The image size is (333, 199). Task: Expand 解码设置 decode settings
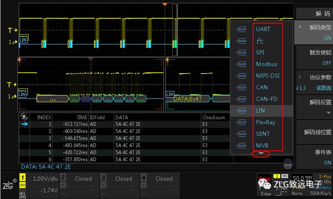point(315,107)
